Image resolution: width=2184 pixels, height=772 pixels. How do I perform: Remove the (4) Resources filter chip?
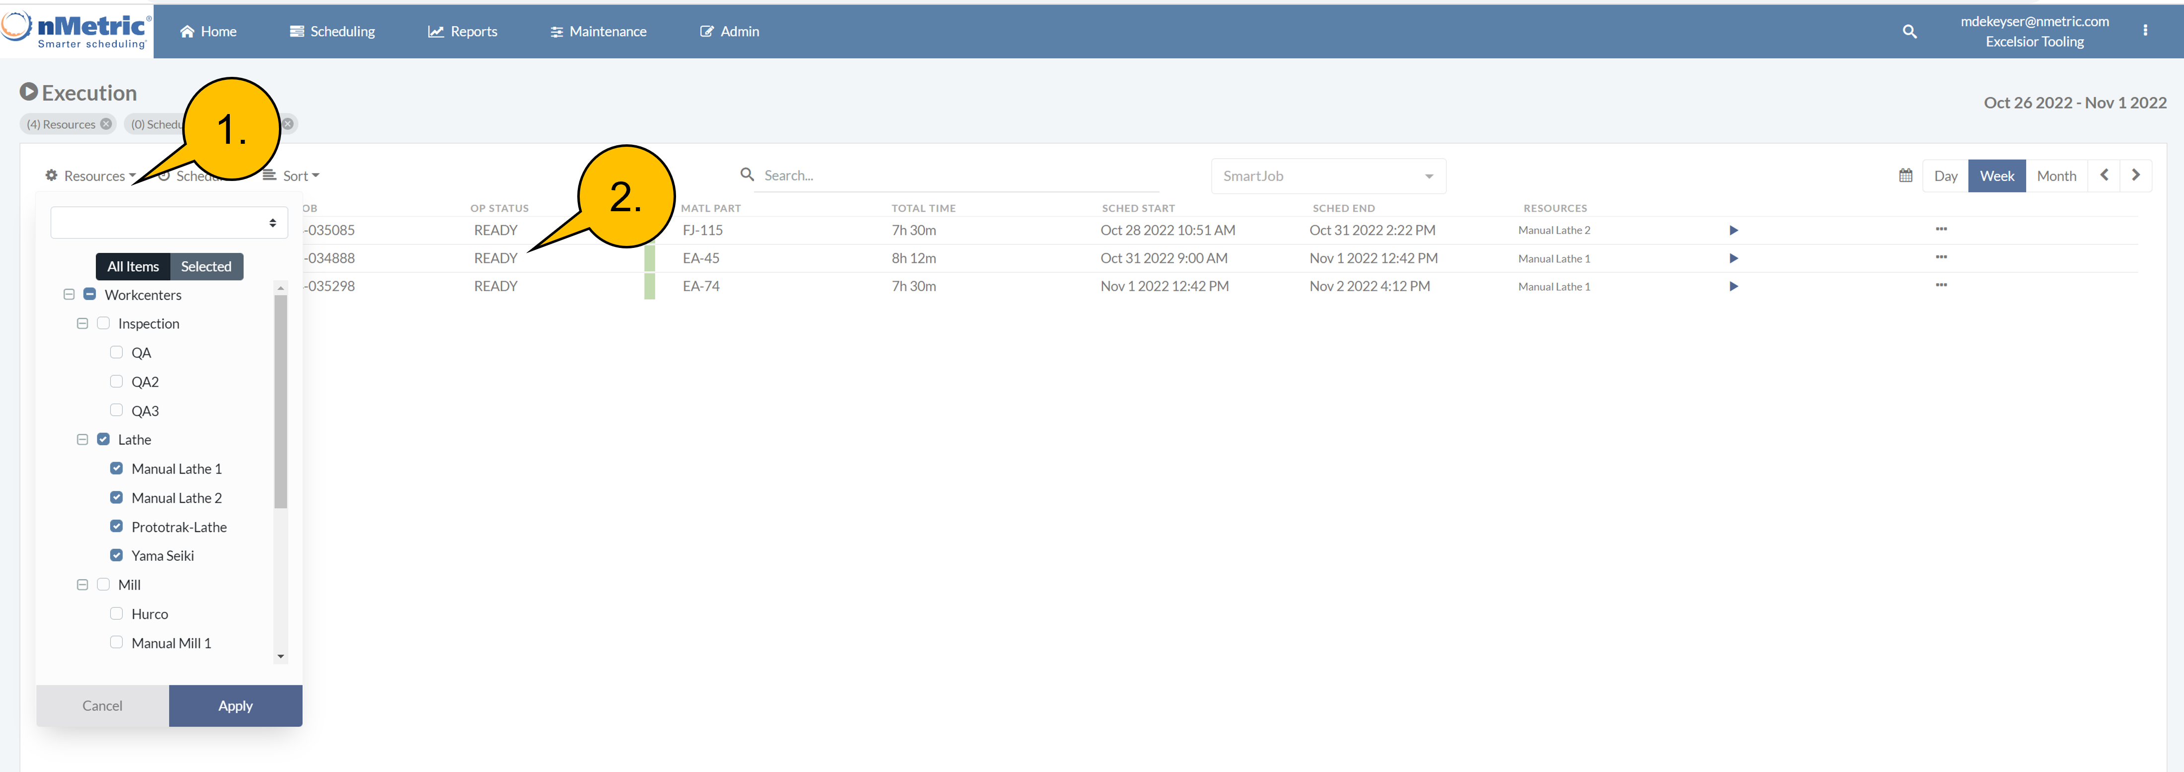pyautogui.click(x=106, y=123)
